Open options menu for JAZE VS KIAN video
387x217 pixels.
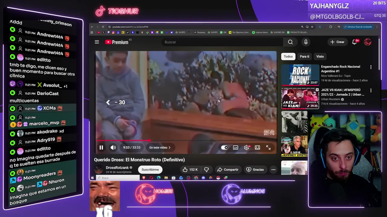click(371, 90)
